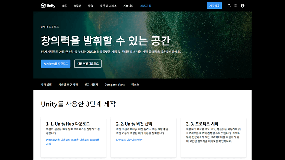The height and width of the screenshot is (160, 285).
Task: Open the 학습 menu
Action: click(90, 6)
